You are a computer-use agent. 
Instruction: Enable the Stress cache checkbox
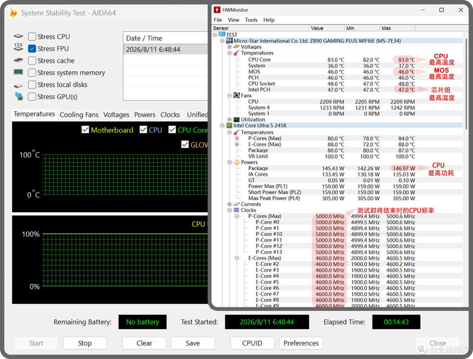32,60
